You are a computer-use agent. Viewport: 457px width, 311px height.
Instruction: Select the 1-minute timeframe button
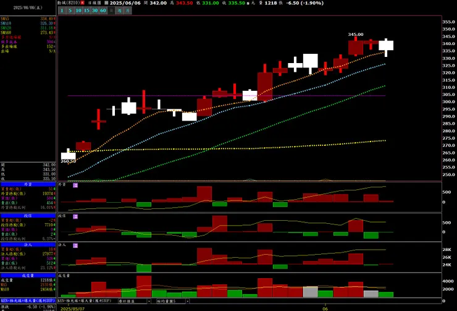coord(62,11)
